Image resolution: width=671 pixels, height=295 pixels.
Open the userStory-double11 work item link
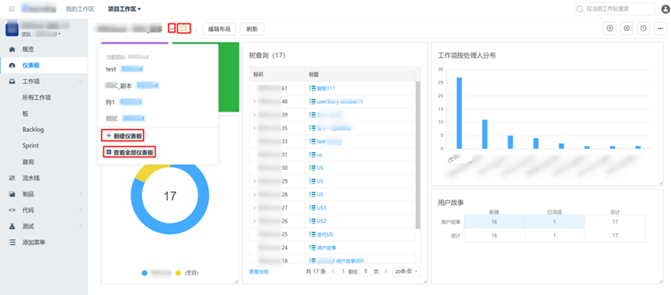(340, 102)
